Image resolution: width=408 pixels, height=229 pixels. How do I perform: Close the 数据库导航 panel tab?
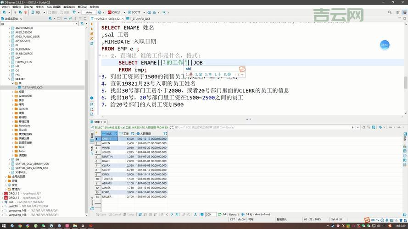pos(21,19)
